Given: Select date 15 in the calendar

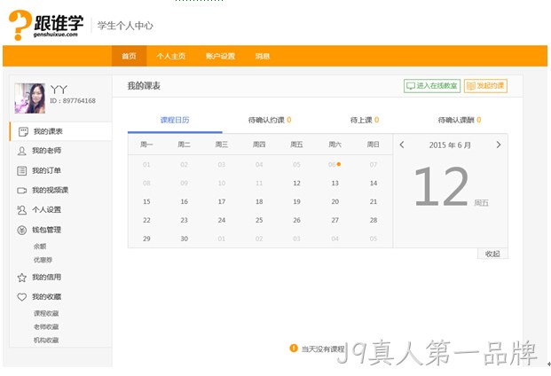Looking at the screenshot, I should [x=146, y=202].
